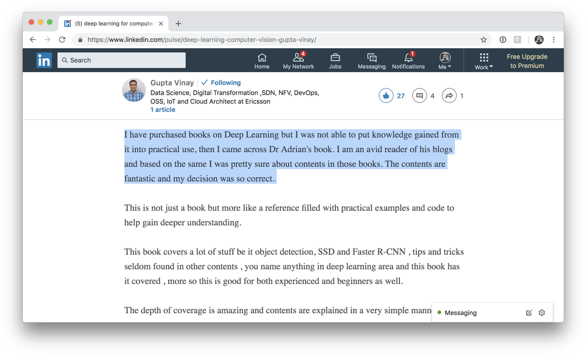Click the LinkedIn logo icon
This screenshot has height=356, width=586.
pyautogui.click(x=44, y=60)
